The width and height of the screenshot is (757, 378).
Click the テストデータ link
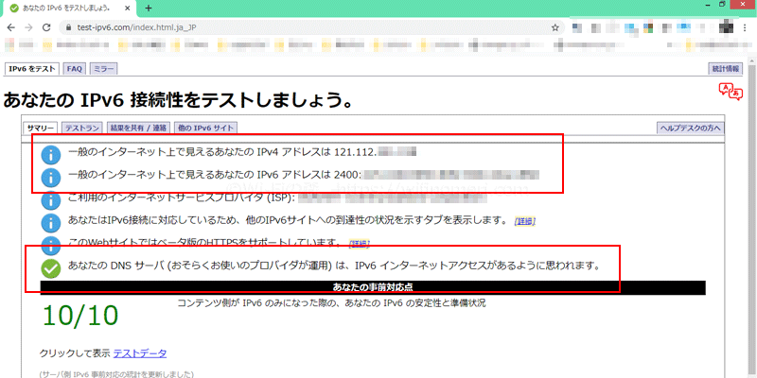click(140, 353)
